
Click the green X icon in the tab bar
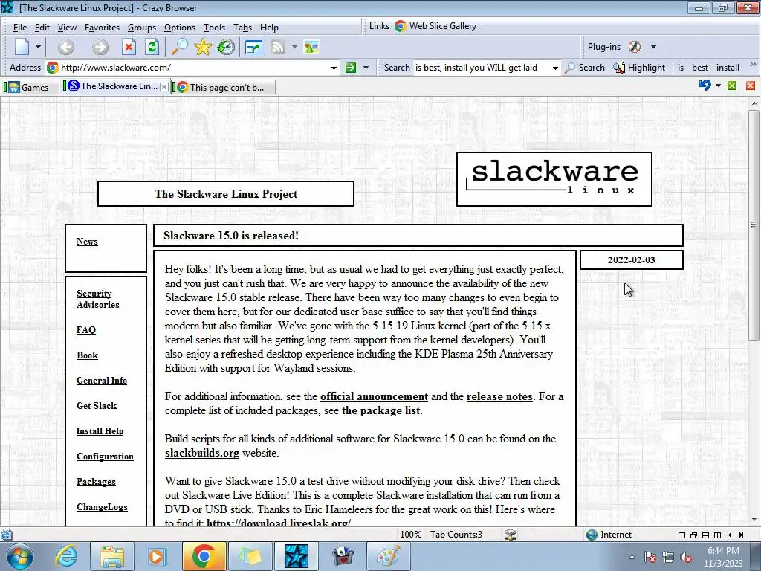click(x=732, y=86)
